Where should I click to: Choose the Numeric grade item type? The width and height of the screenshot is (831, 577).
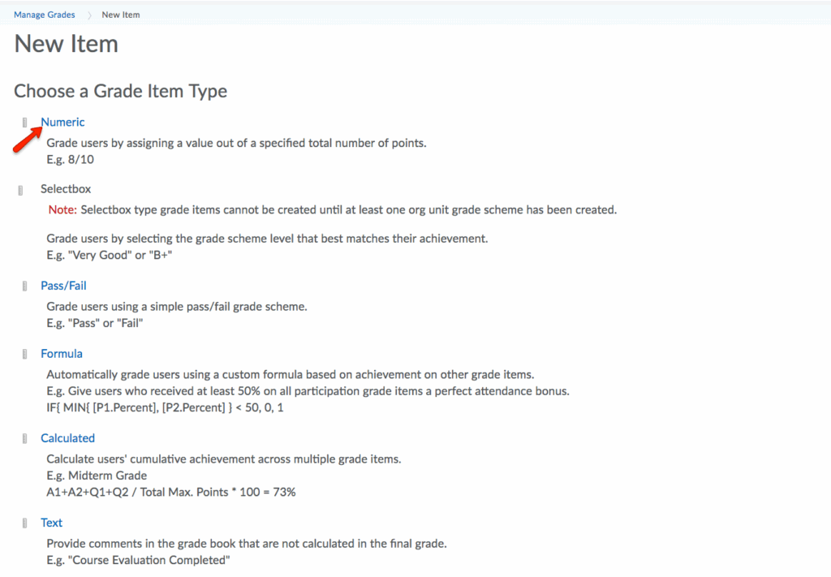click(62, 123)
